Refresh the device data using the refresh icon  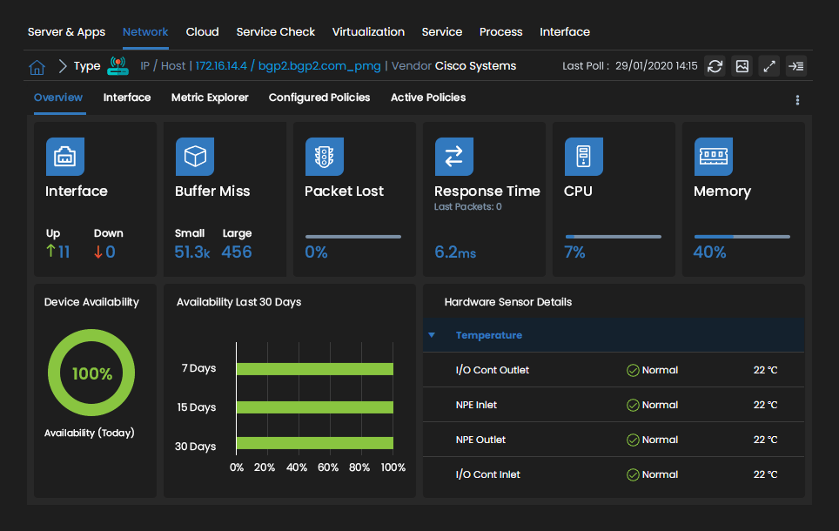coord(715,65)
